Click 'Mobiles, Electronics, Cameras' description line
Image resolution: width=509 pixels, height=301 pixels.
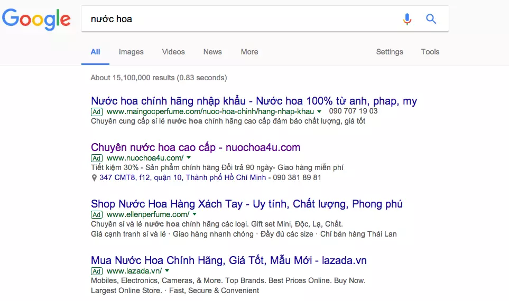point(228,280)
